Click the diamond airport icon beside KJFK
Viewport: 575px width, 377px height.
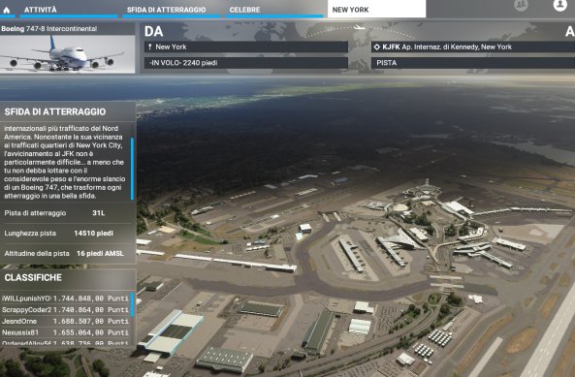click(x=376, y=47)
